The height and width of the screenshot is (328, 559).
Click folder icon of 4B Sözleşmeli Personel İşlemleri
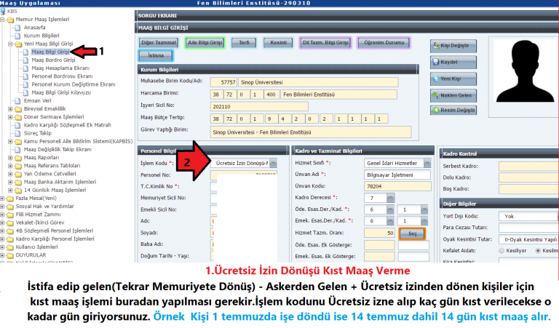click(x=10, y=231)
